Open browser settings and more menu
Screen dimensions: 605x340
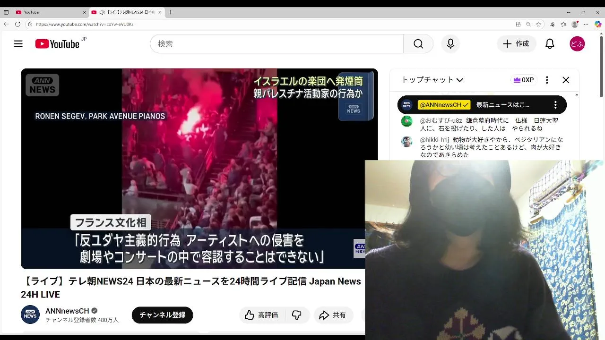(x=587, y=24)
